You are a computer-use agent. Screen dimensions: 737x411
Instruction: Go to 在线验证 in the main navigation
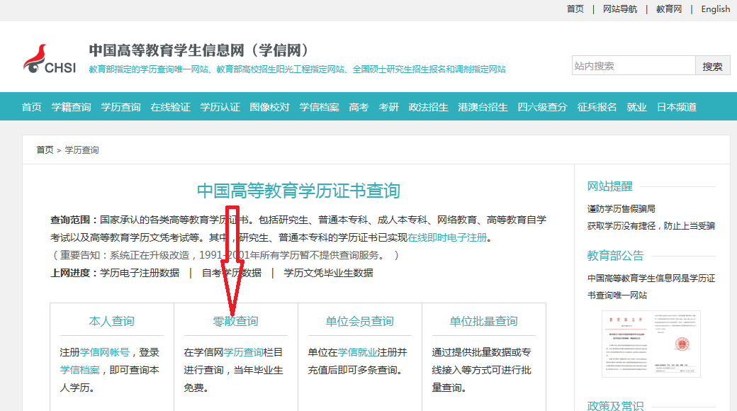170,107
